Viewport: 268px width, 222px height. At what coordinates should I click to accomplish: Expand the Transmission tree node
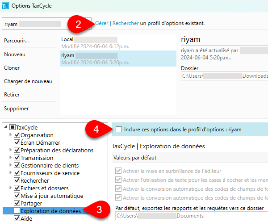pos(10,157)
